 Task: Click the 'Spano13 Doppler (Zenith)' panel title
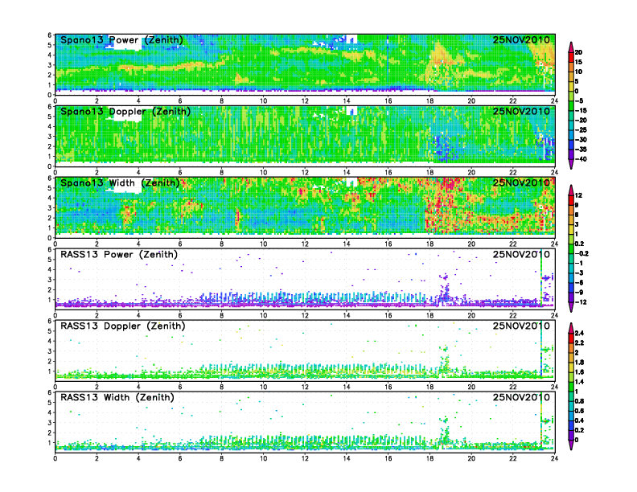point(125,112)
